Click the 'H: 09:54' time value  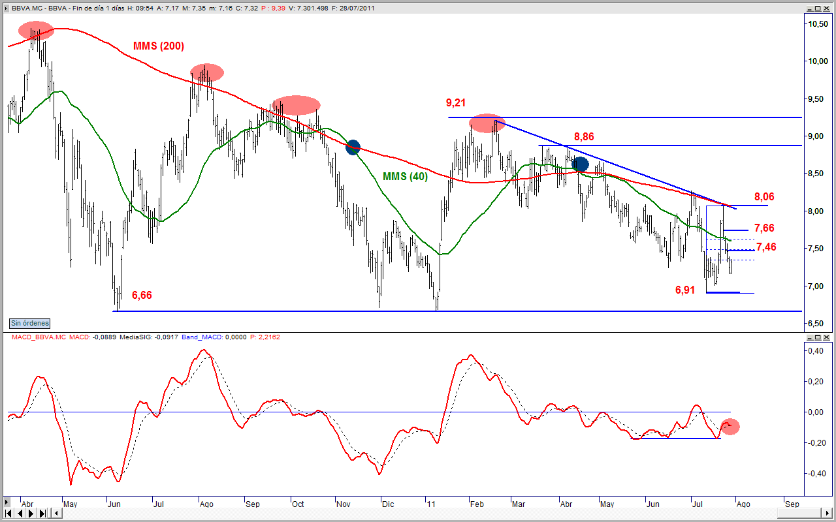(x=140, y=8)
